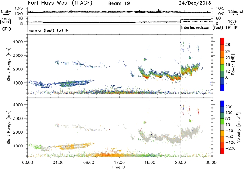The image size is (244, 169).
Task: Click the 'N.Sky' axis label
Action: click(x=6, y=11)
